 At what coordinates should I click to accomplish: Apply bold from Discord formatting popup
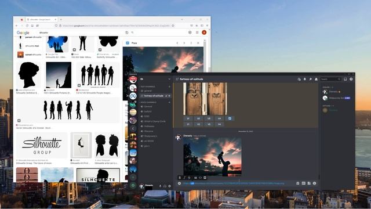tap(180, 178)
